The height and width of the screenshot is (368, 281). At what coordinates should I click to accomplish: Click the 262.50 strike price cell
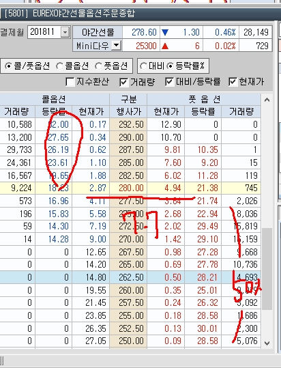point(128,277)
